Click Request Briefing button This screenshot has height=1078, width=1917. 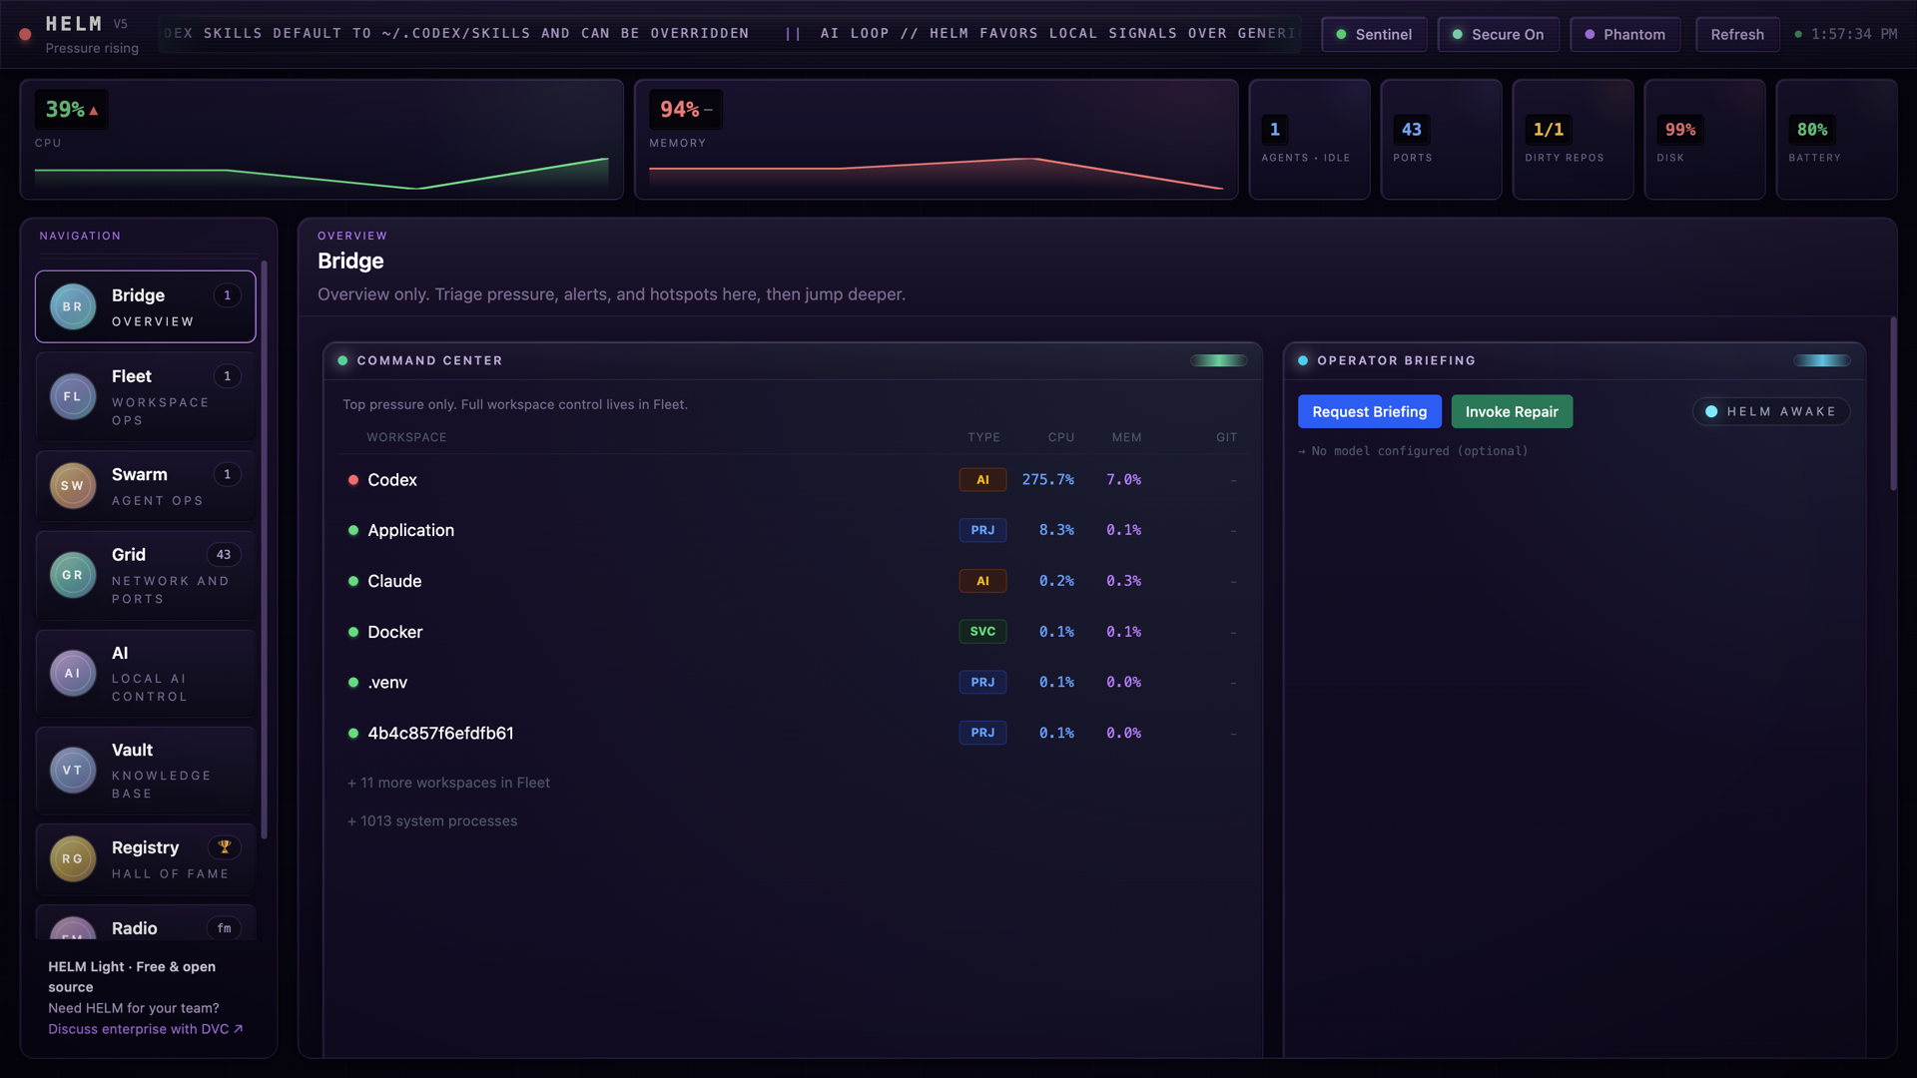[x=1369, y=411]
